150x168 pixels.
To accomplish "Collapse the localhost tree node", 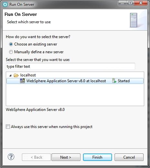I will point(10,75).
